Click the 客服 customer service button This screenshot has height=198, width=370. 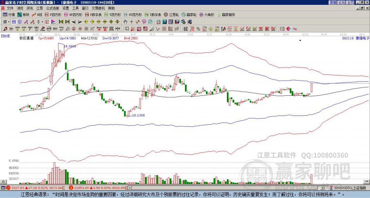pyautogui.click(x=333, y=3)
